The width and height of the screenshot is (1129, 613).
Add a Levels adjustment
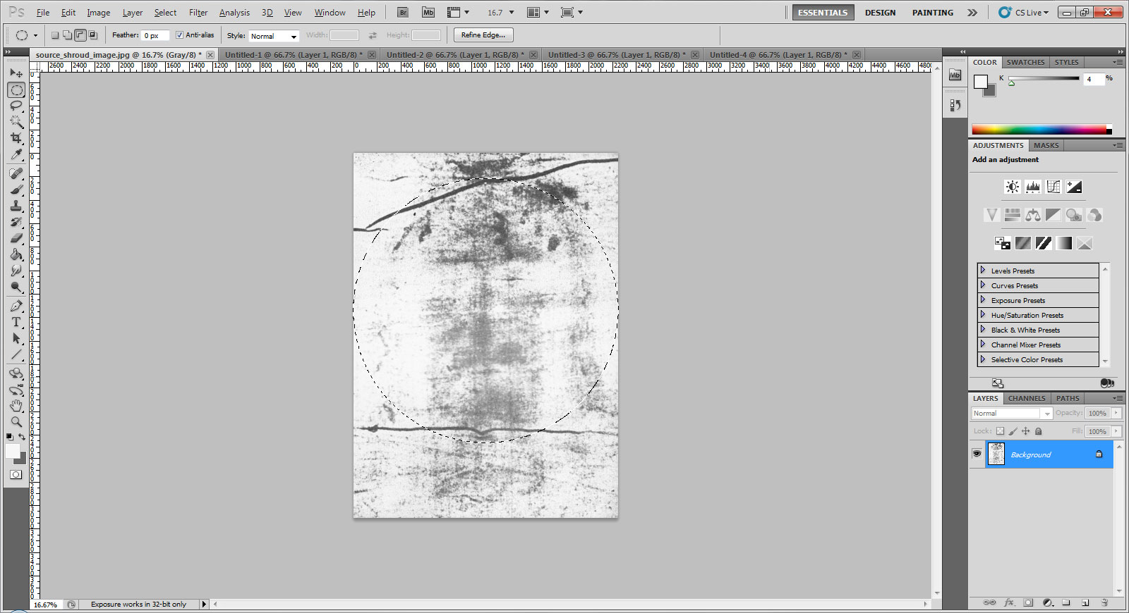(x=1033, y=187)
